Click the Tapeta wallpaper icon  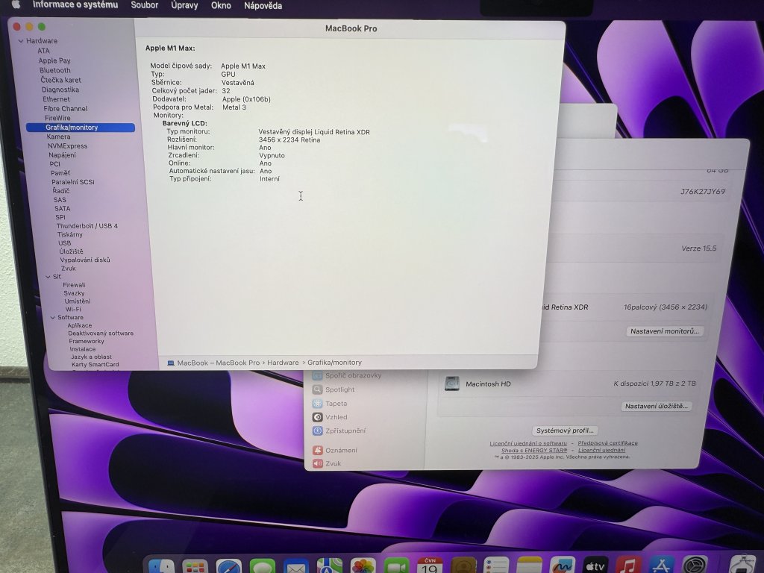tap(318, 404)
